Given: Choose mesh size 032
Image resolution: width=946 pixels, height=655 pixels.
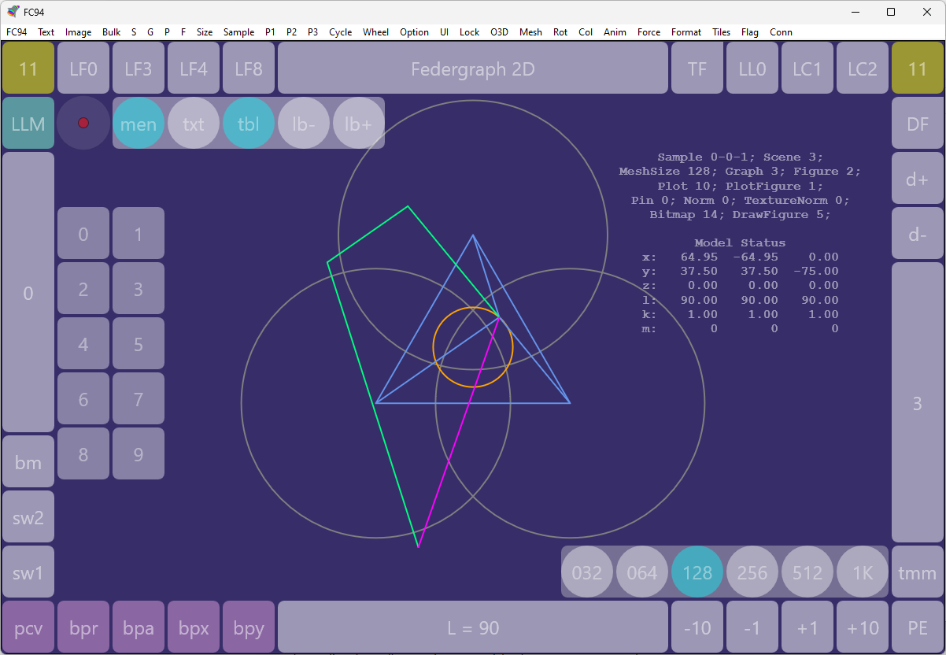Looking at the screenshot, I should tap(587, 572).
